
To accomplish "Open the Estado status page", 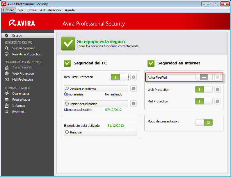I will point(28,35).
